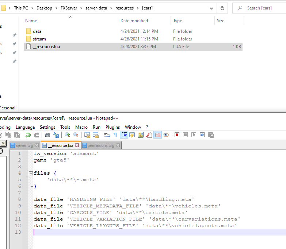Click the Copy icon in Notepad++ toolbar

coord(8,135)
